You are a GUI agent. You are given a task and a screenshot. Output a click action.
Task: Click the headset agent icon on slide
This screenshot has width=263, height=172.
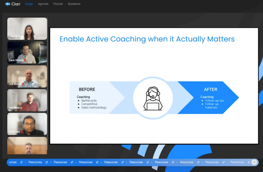[153, 98]
